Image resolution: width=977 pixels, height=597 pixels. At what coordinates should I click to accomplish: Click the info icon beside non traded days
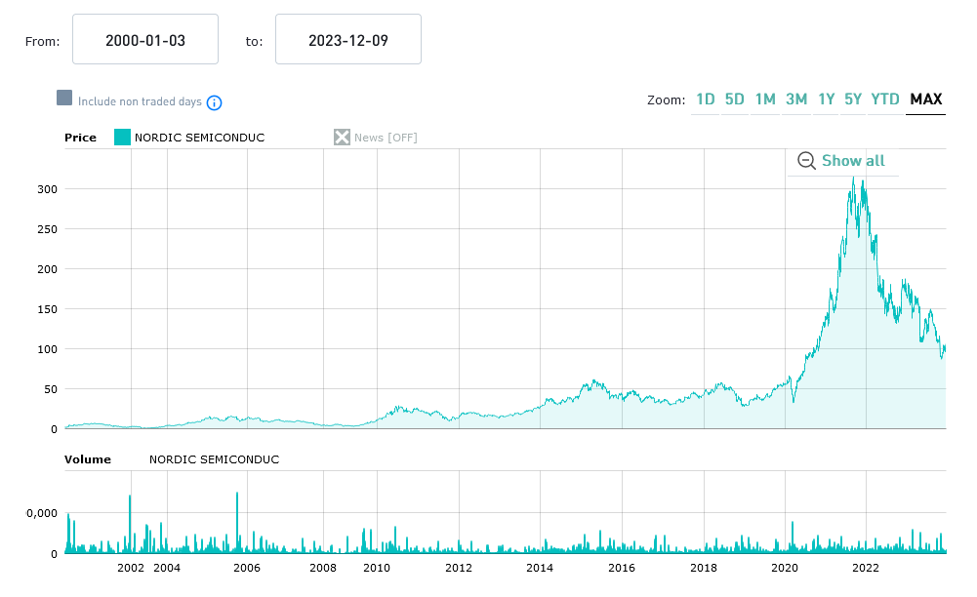(215, 102)
